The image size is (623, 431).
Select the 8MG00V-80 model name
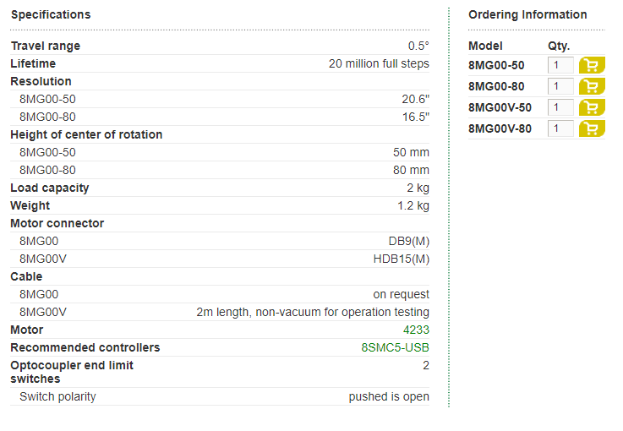(500, 128)
